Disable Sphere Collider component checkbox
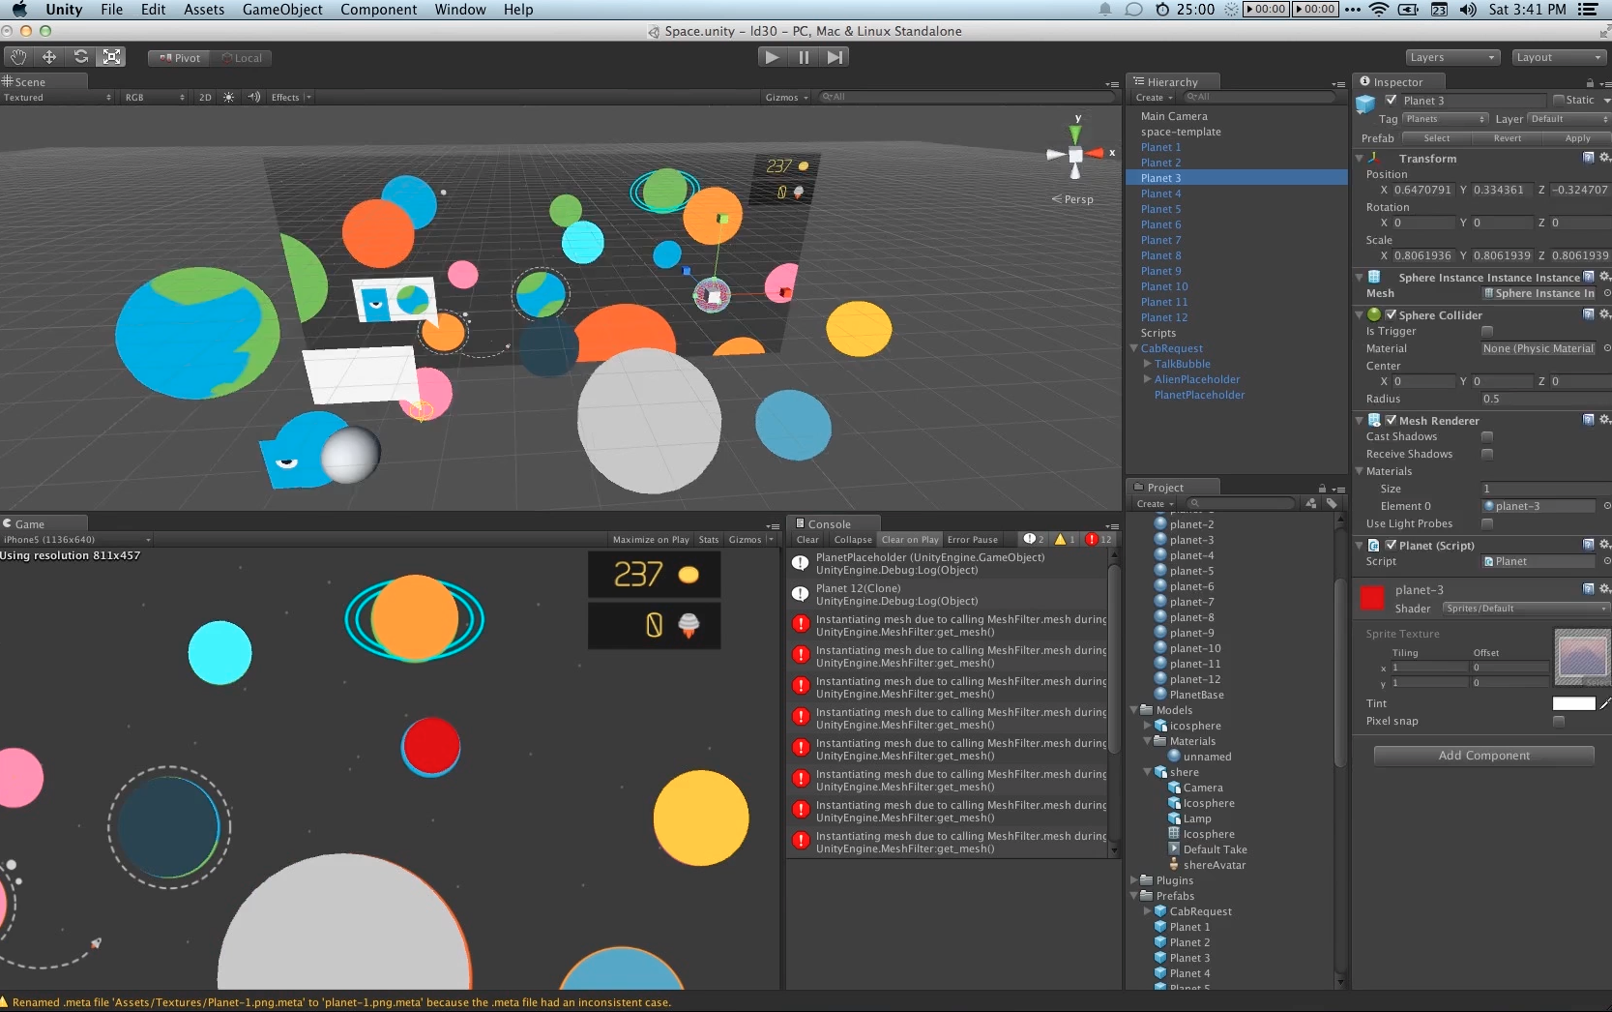Image resolution: width=1612 pixels, height=1012 pixels. [1391, 314]
